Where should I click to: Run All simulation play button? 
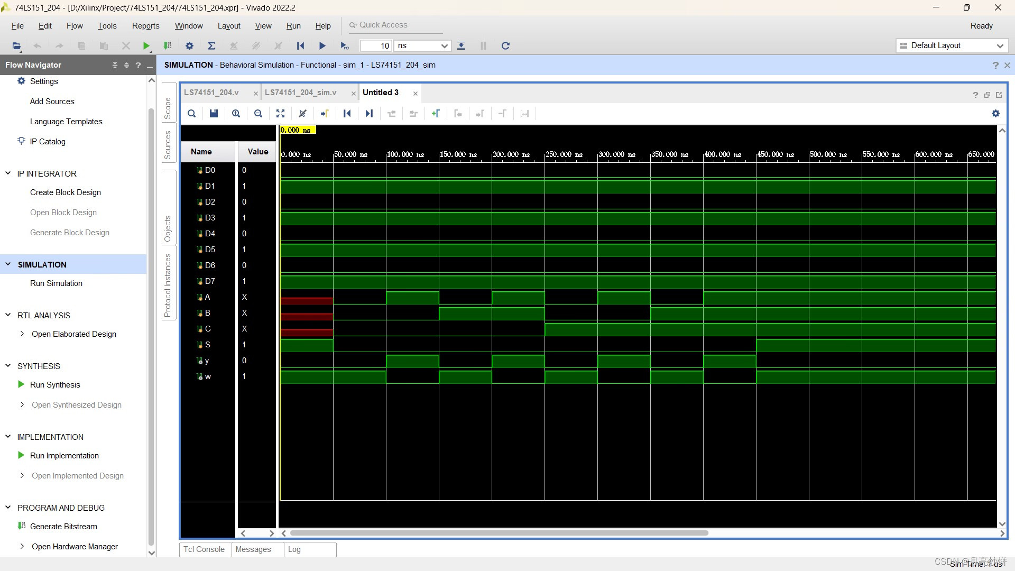322,46
